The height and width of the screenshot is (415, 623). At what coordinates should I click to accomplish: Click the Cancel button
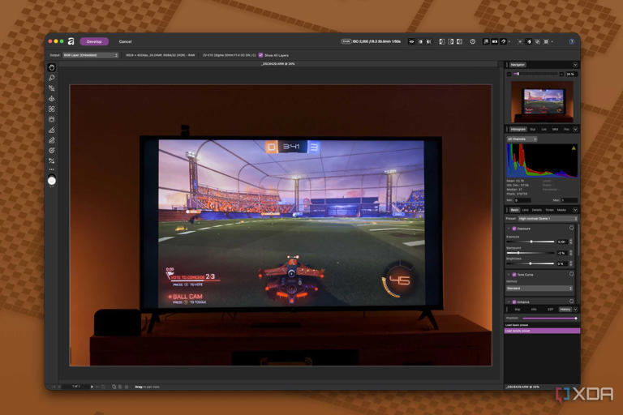125,41
